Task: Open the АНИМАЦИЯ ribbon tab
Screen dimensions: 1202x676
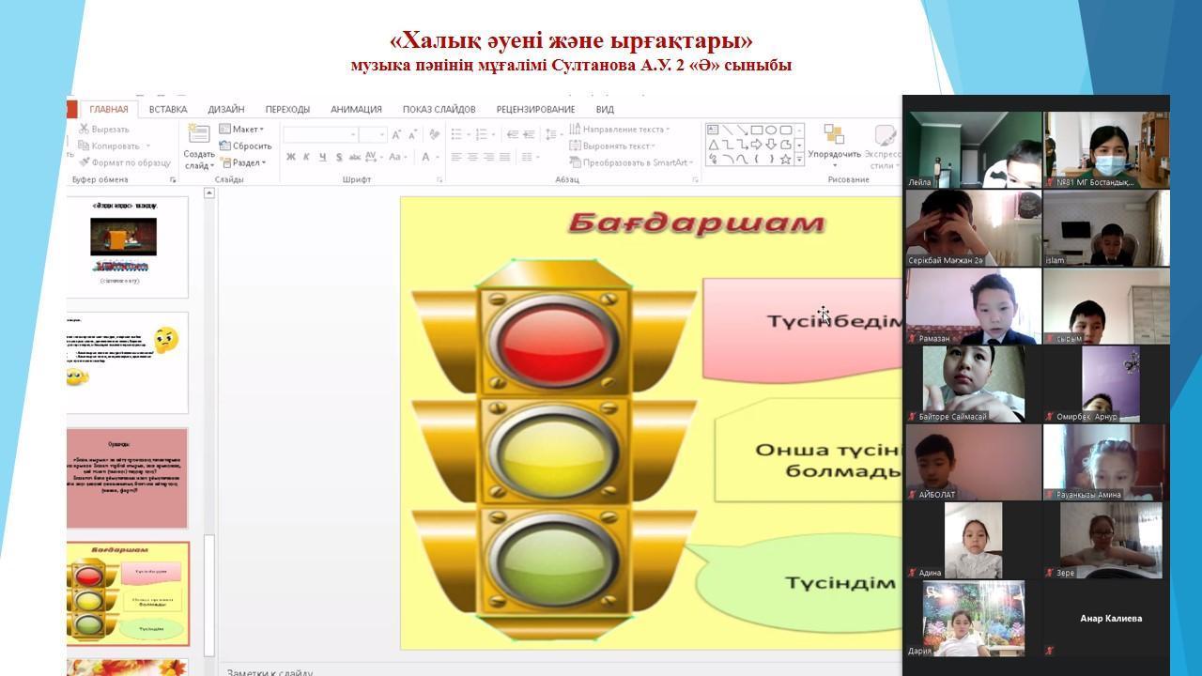Action: tap(356, 109)
